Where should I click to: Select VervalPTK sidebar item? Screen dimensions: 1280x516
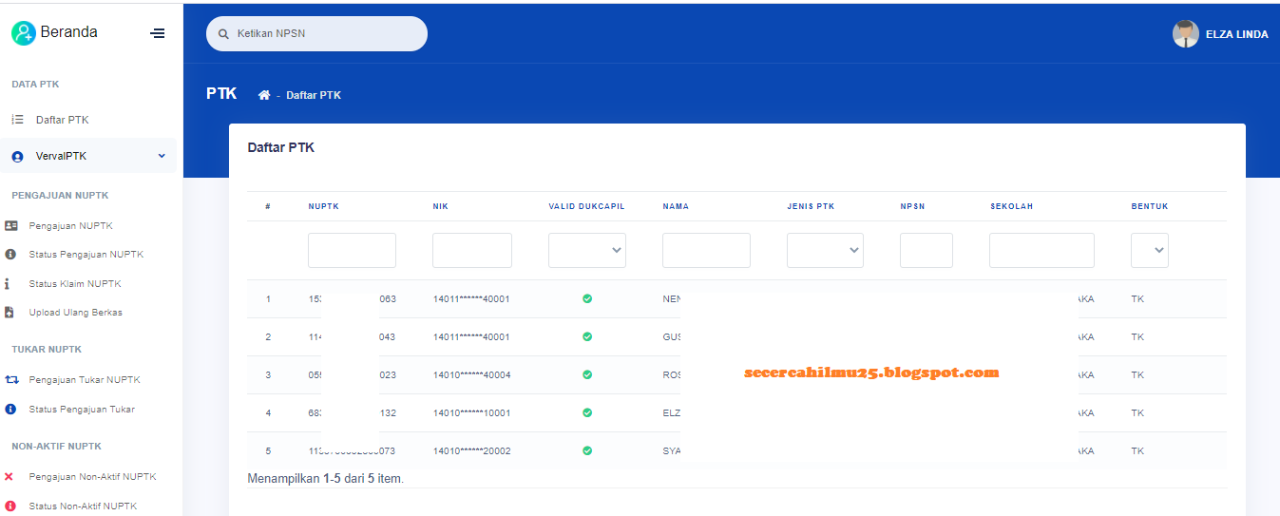89,156
